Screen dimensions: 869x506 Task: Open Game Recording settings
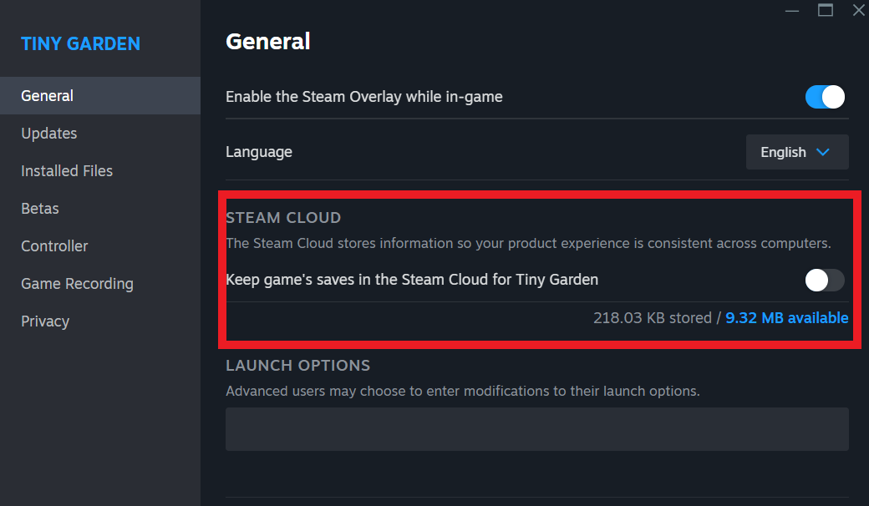(x=77, y=284)
